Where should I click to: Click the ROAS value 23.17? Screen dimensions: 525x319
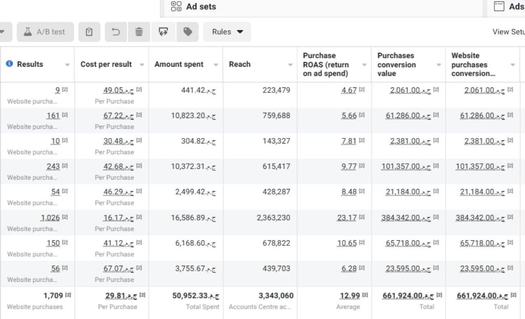click(347, 218)
